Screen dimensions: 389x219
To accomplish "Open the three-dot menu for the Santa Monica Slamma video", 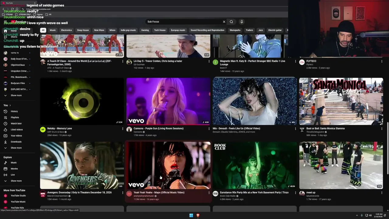I will coord(382,129).
